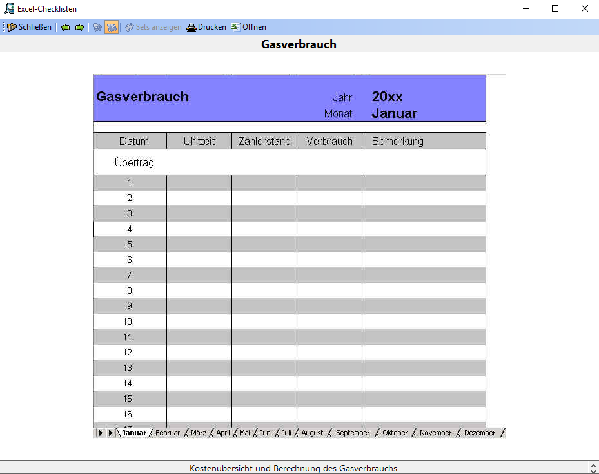The width and height of the screenshot is (599, 474).
Task: Click the bold Januar month value in the header
Action: pyautogui.click(x=394, y=113)
